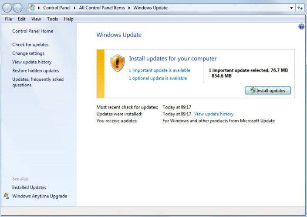Open the address bar history dropdown arrow

tap(291, 8)
